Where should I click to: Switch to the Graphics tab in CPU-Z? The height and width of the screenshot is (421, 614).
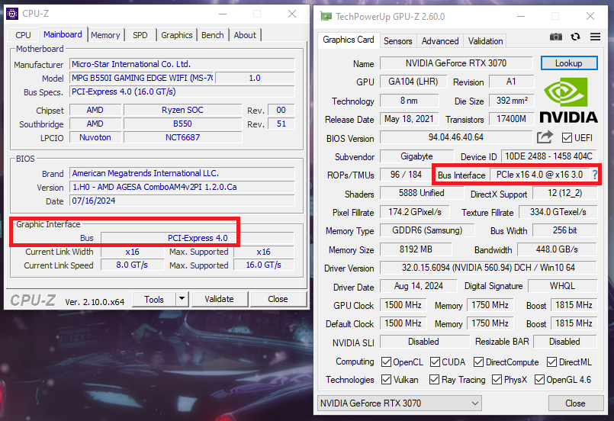click(x=177, y=35)
